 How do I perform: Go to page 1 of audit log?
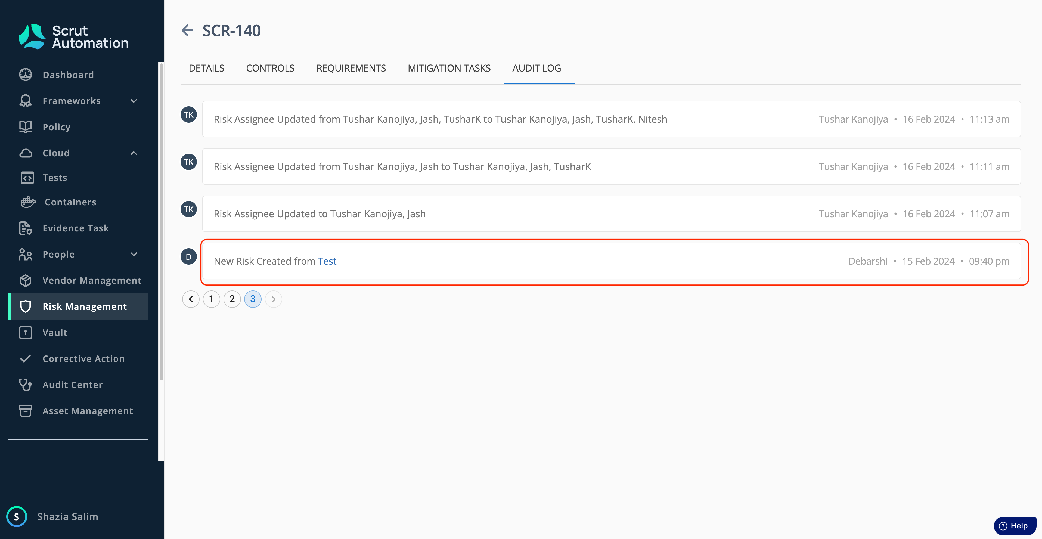211,299
